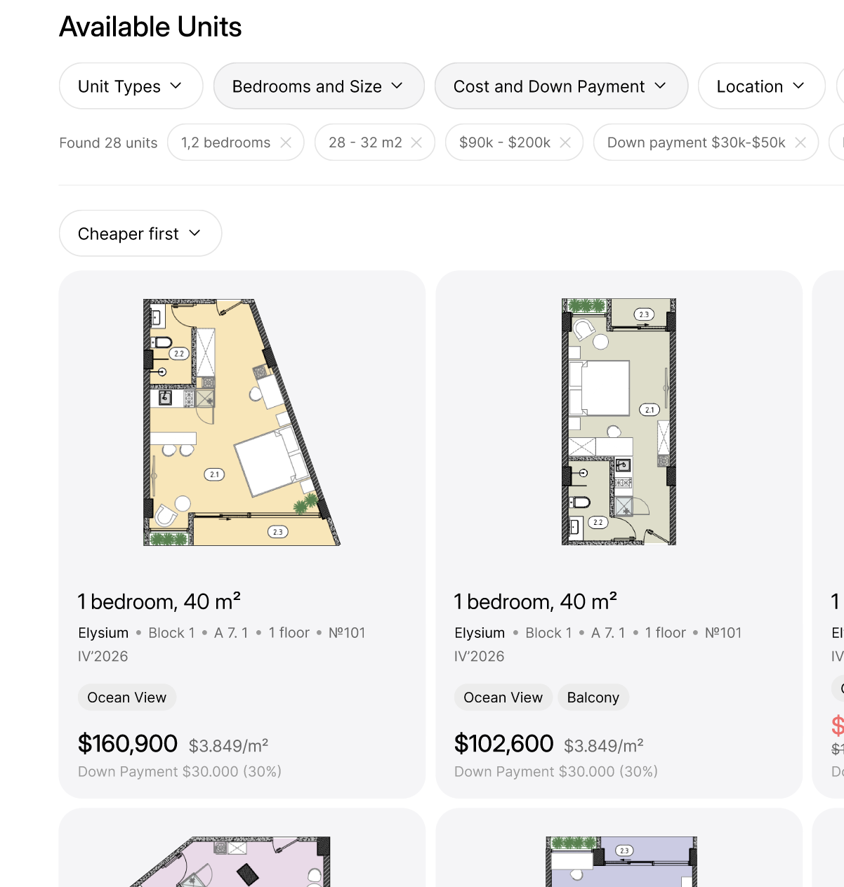Open the $102,600 unit listing title
The height and width of the screenshot is (887, 844).
[535, 602]
